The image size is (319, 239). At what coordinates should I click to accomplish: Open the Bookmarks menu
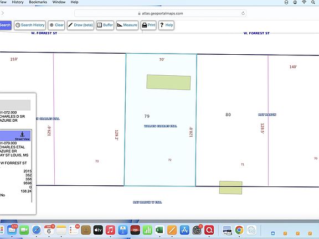(x=38, y=2)
